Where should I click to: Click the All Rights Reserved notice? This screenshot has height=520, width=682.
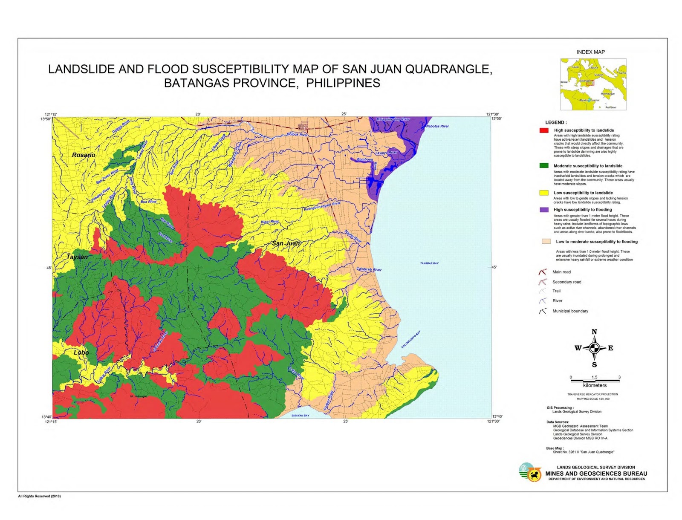[x=38, y=497]
